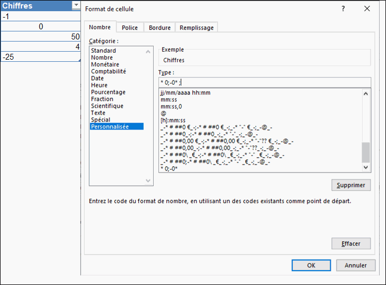Select the [h]:mm:ss format code

[174, 120]
